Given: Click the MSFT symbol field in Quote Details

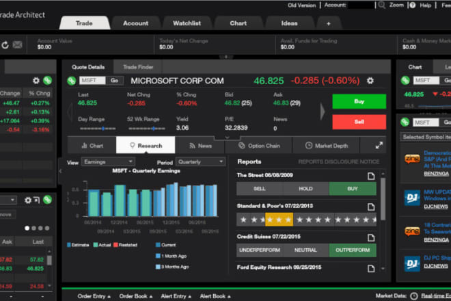Looking at the screenshot, I should click(92, 80).
